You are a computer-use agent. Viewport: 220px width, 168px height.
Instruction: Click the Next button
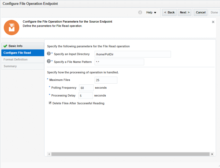point(184,12)
